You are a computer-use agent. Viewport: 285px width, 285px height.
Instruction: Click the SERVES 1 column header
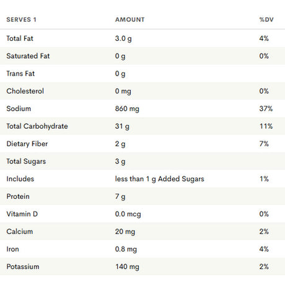(x=21, y=20)
